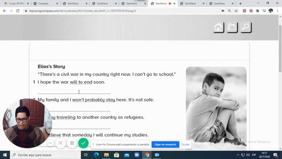
Task: Open the Chrome three-dot menu
Action: coord(278,11)
